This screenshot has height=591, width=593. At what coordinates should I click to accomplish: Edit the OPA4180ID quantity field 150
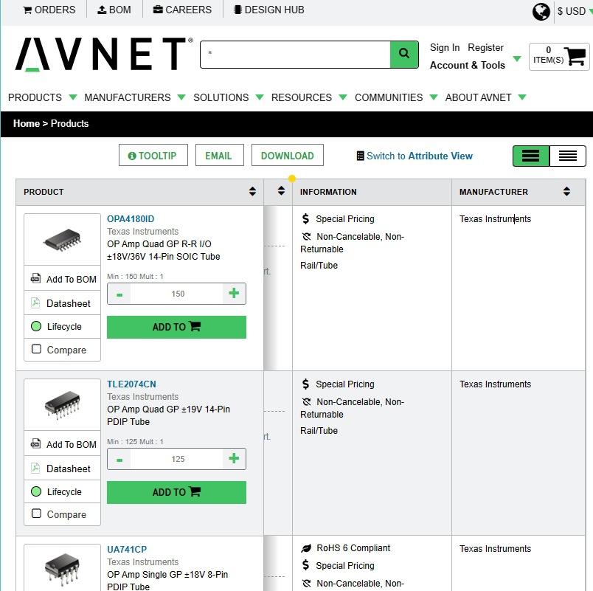[x=177, y=294]
